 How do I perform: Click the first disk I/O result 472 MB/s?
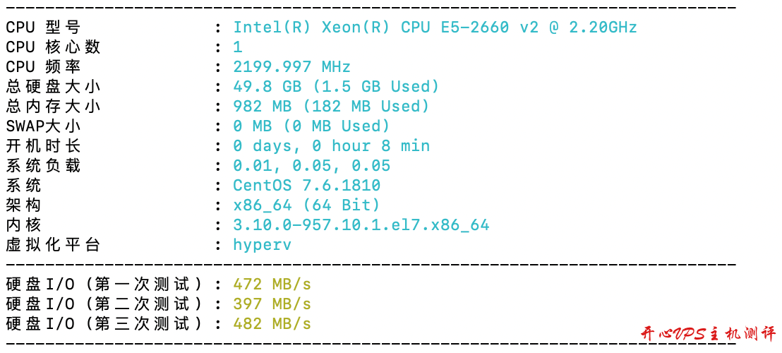pos(272,285)
